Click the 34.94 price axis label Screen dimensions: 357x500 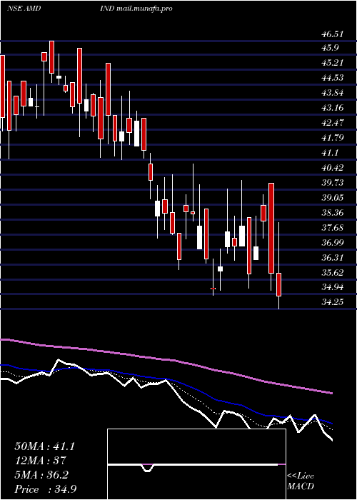click(x=332, y=287)
